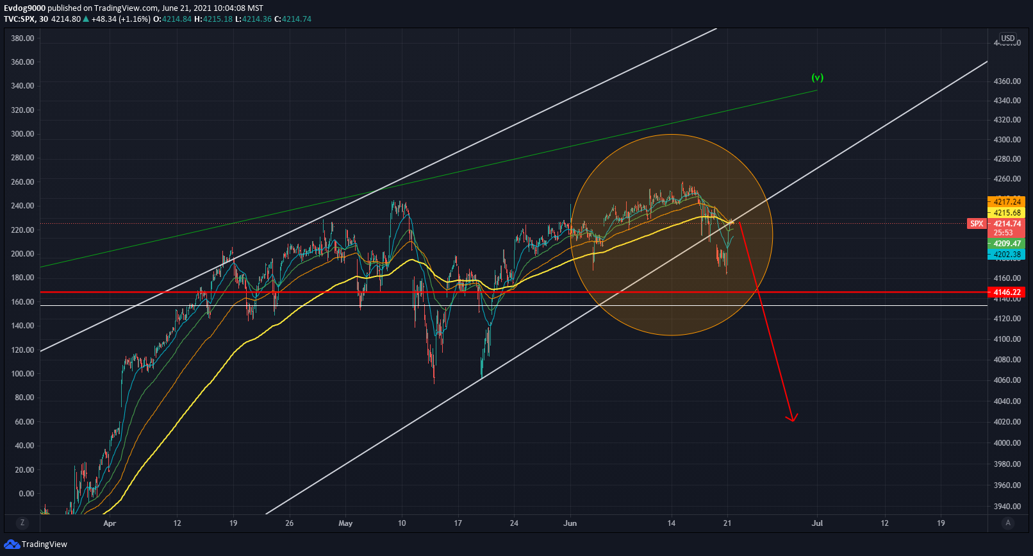Click the Z timezone button at the chart's bottom-left

pyautogui.click(x=22, y=523)
